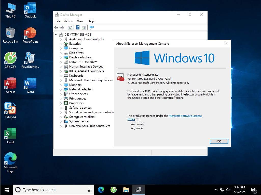Select the Computer device category icon

coord(66,48)
